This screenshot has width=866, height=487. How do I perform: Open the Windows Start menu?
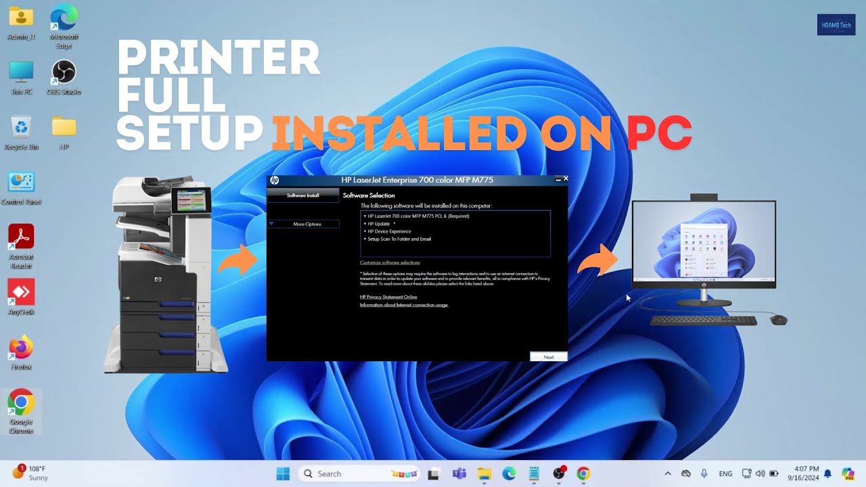pos(283,473)
